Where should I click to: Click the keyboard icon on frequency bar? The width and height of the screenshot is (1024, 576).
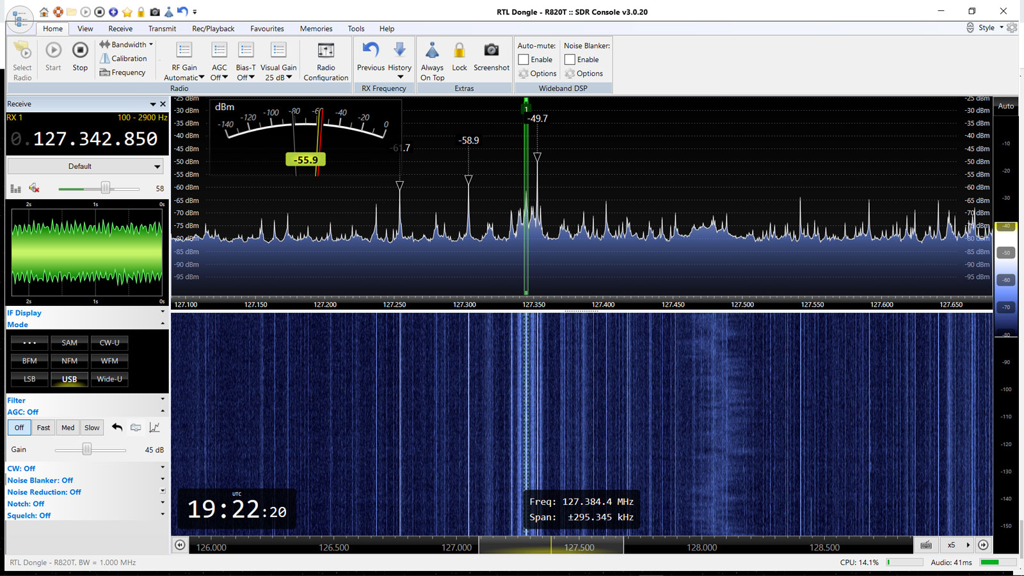[926, 545]
